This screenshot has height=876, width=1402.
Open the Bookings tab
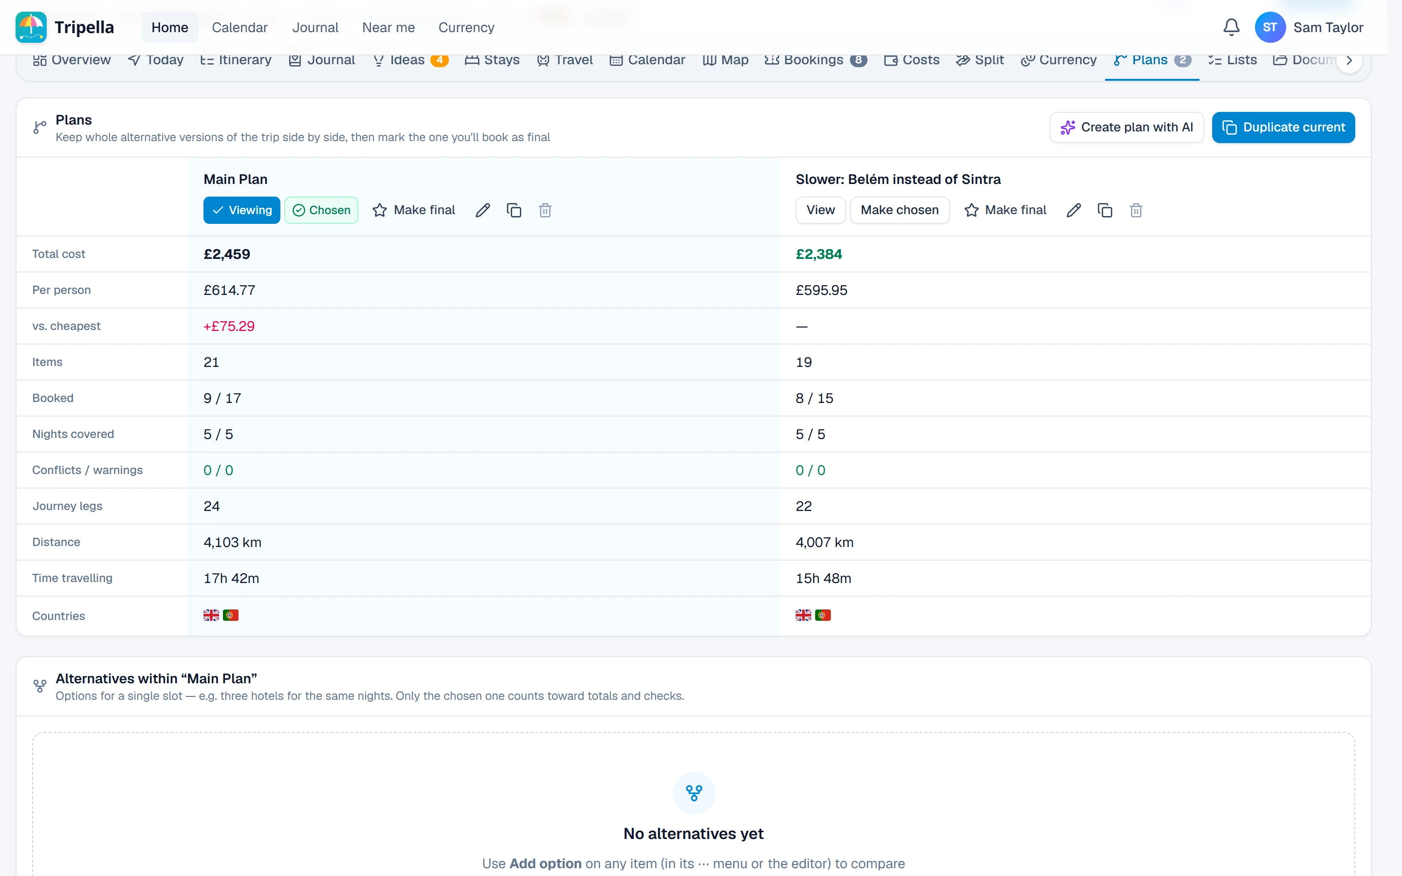tap(816, 60)
